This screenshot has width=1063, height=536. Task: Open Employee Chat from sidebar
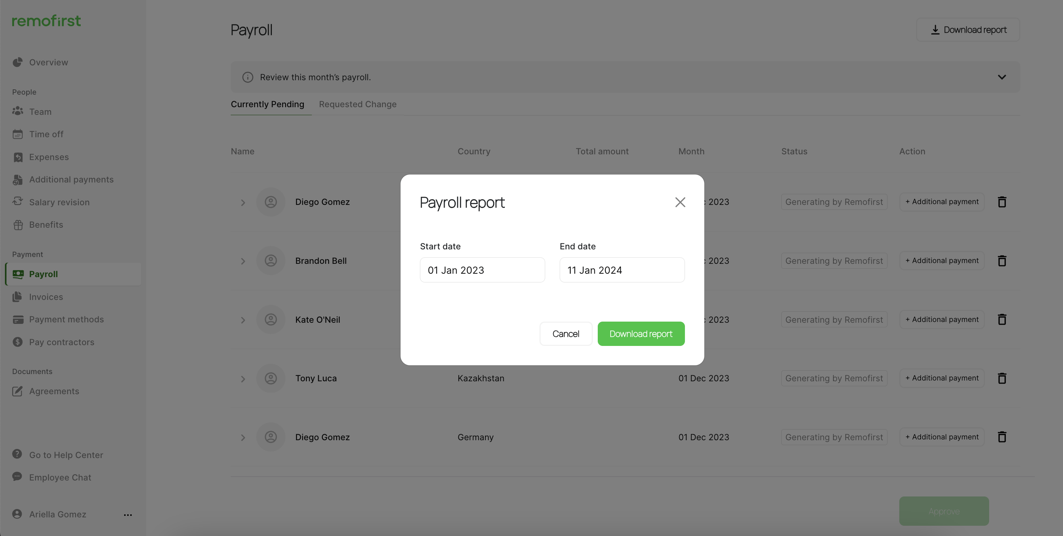click(x=60, y=477)
